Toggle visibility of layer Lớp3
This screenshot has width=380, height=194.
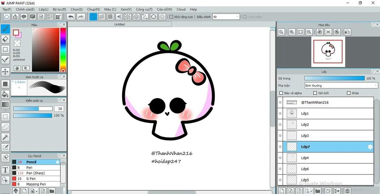[x=280, y=136]
